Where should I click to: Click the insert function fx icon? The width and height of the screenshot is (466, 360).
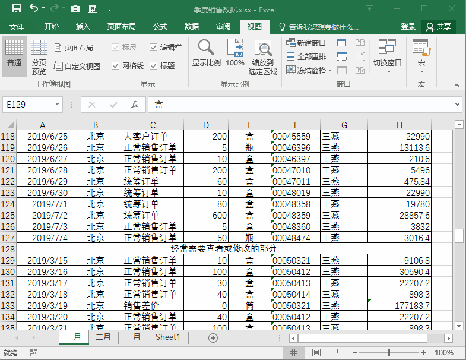(x=135, y=105)
